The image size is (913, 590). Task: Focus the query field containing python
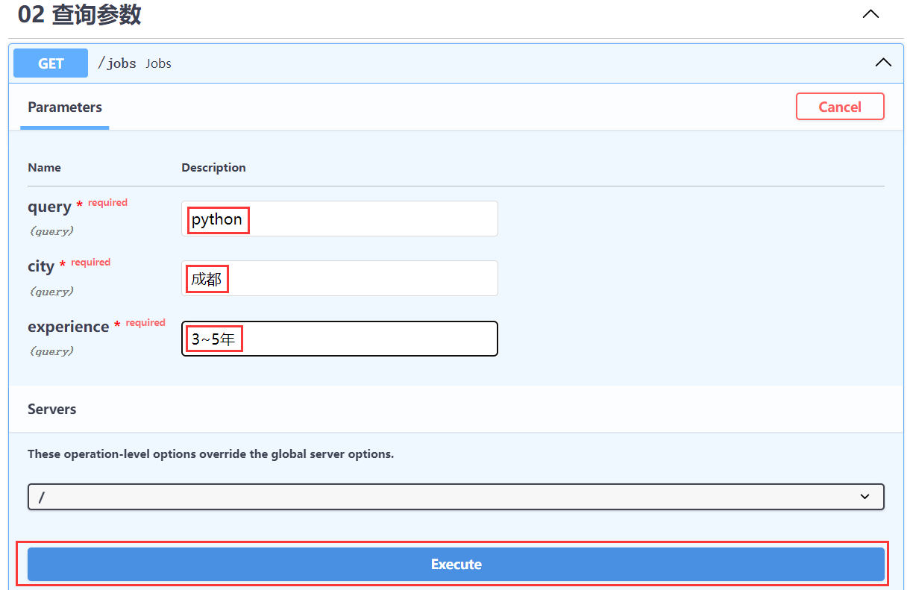point(339,219)
